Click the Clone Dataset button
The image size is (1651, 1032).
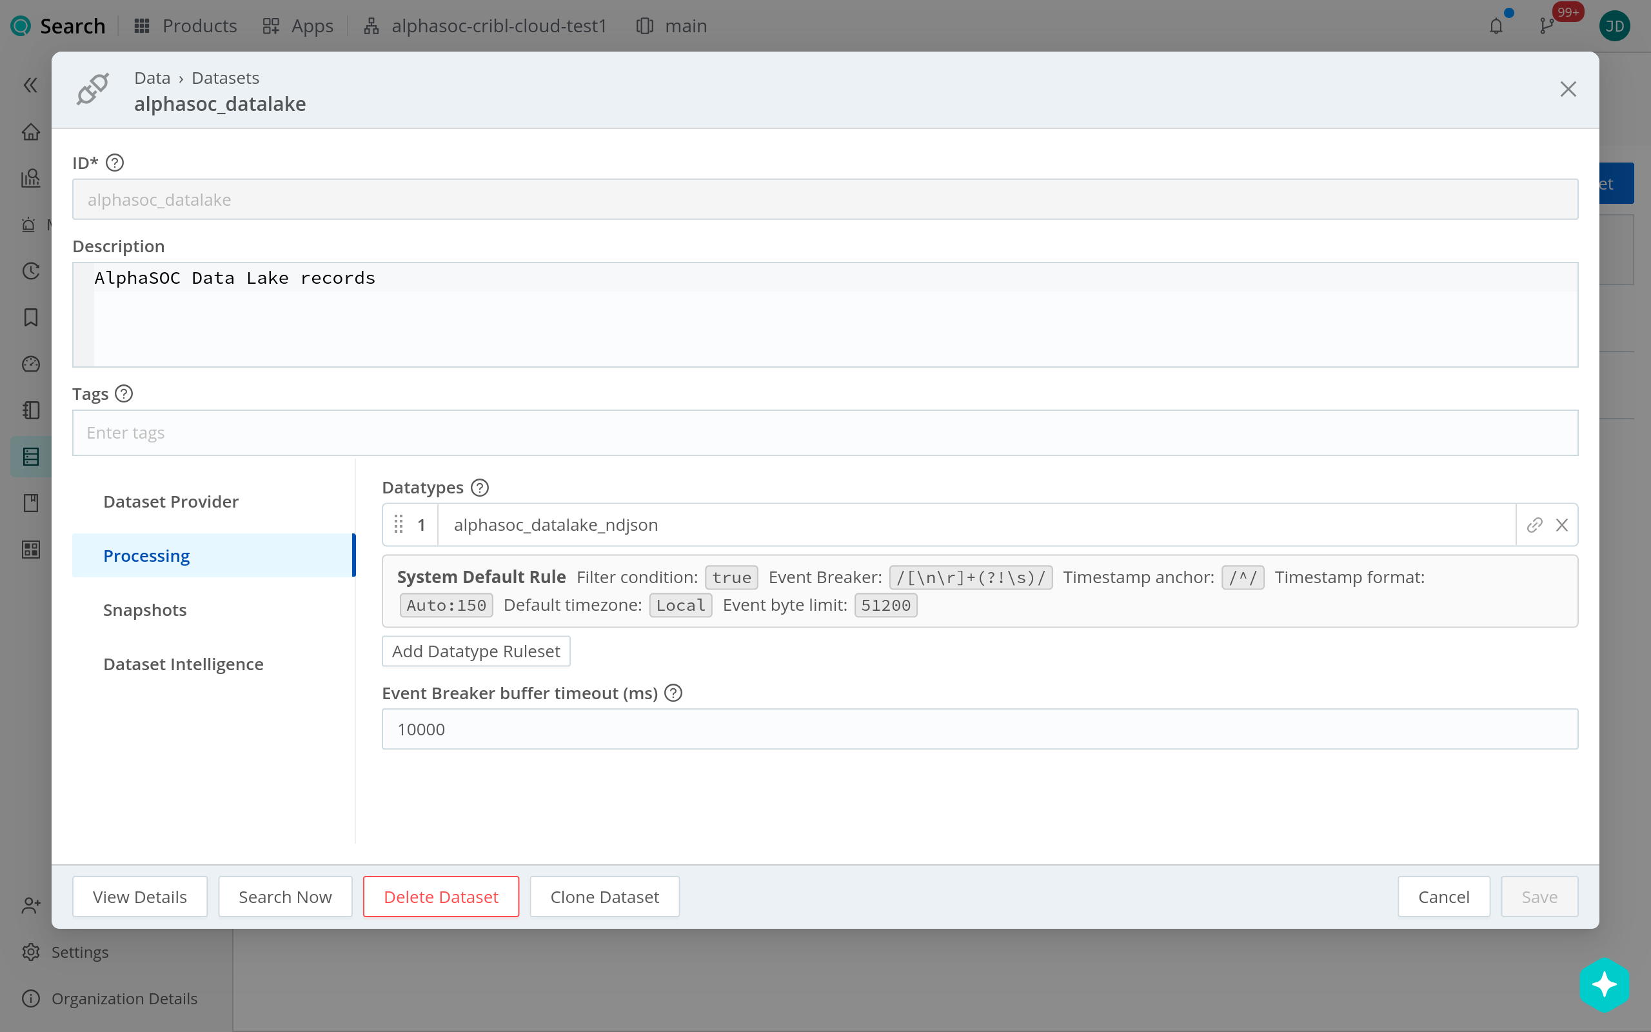(604, 897)
